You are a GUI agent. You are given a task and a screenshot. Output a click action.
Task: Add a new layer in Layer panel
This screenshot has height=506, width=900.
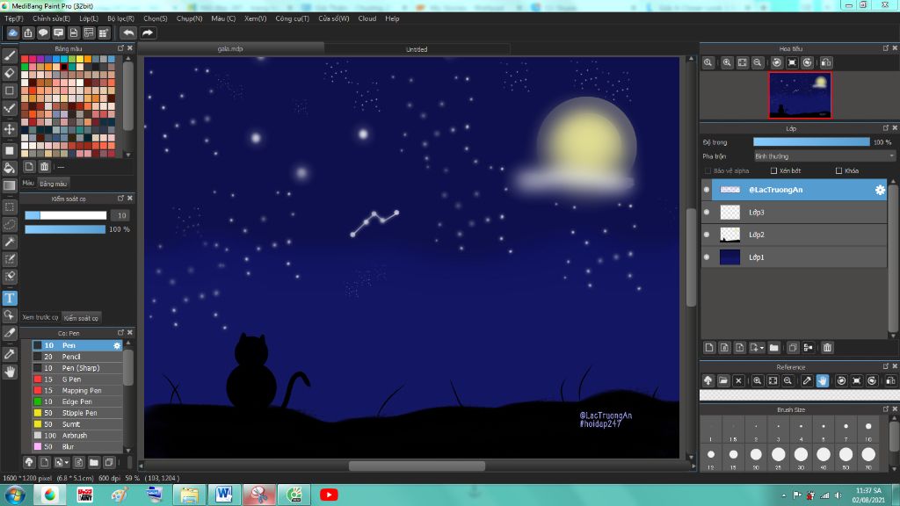(x=709, y=348)
